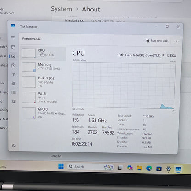Click Task Manager title bar app icon
This screenshot has width=191, height=191.
point(13,26)
